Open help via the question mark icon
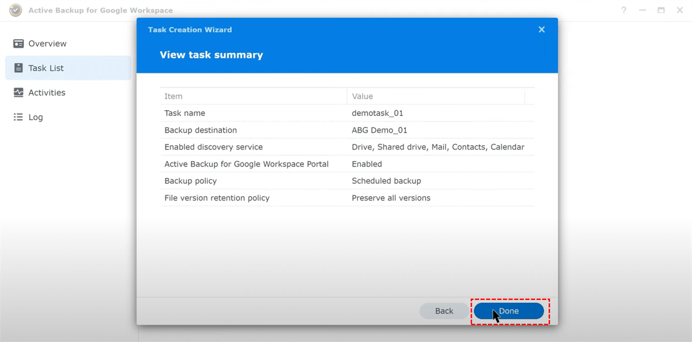This screenshot has height=342, width=692. click(x=624, y=10)
